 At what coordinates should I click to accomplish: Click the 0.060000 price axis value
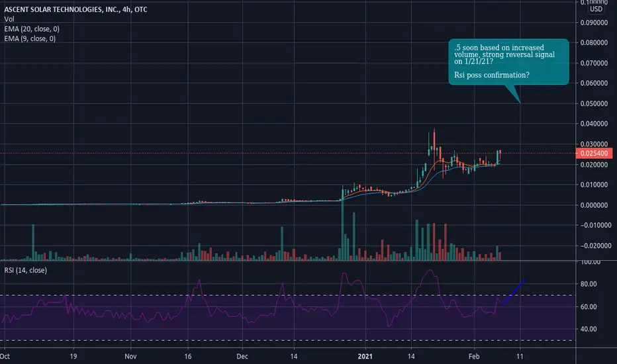[x=594, y=83]
